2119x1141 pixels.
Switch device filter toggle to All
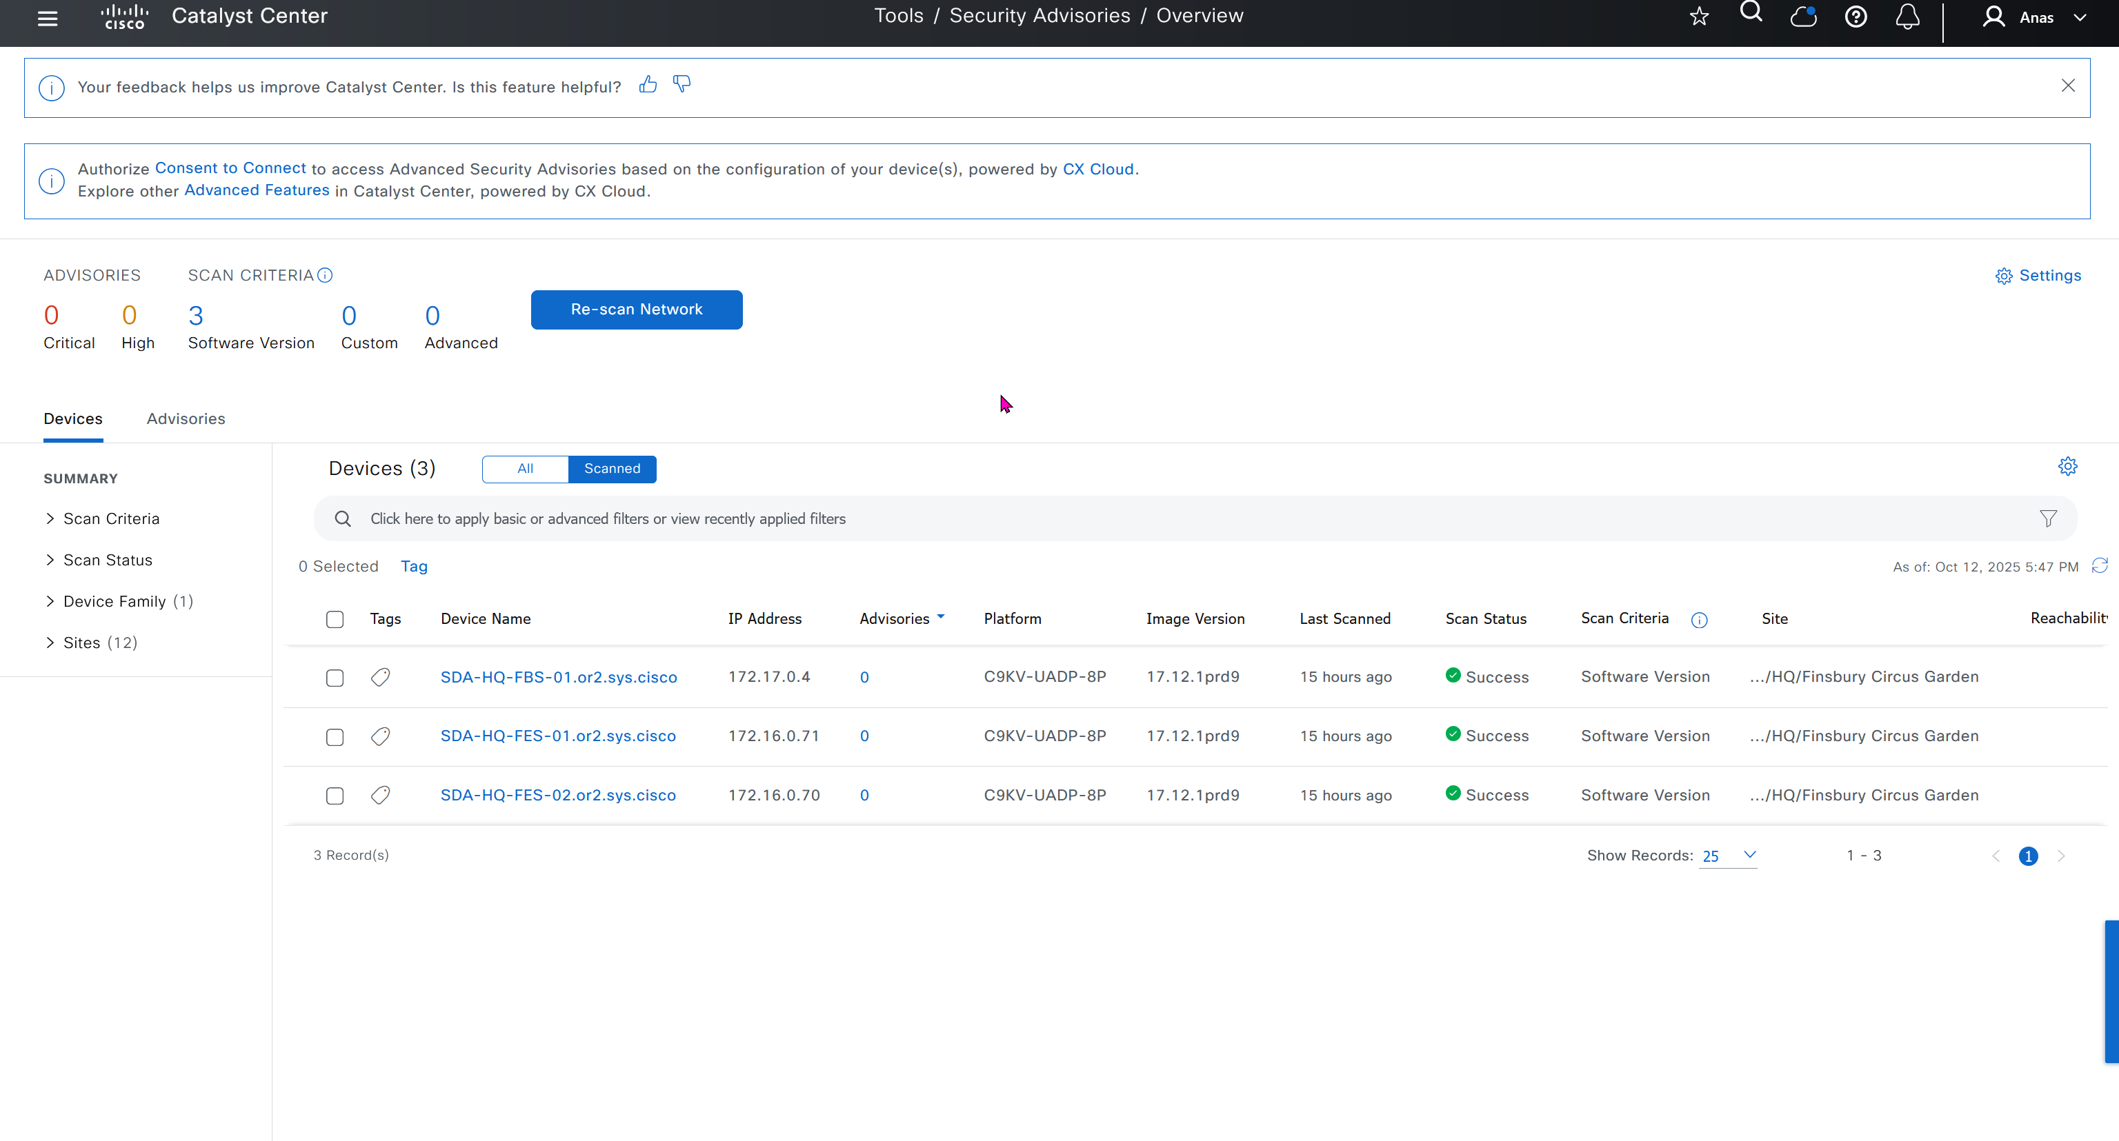(525, 469)
